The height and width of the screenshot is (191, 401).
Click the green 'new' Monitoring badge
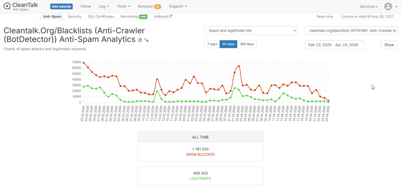point(143,16)
